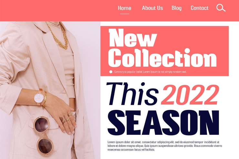Click the Lorem ipsum paragraph text
The height and width of the screenshot is (159, 239).
click(x=165, y=146)
